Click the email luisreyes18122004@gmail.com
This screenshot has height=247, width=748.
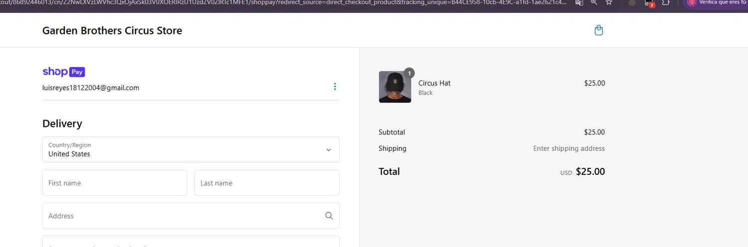91,88
